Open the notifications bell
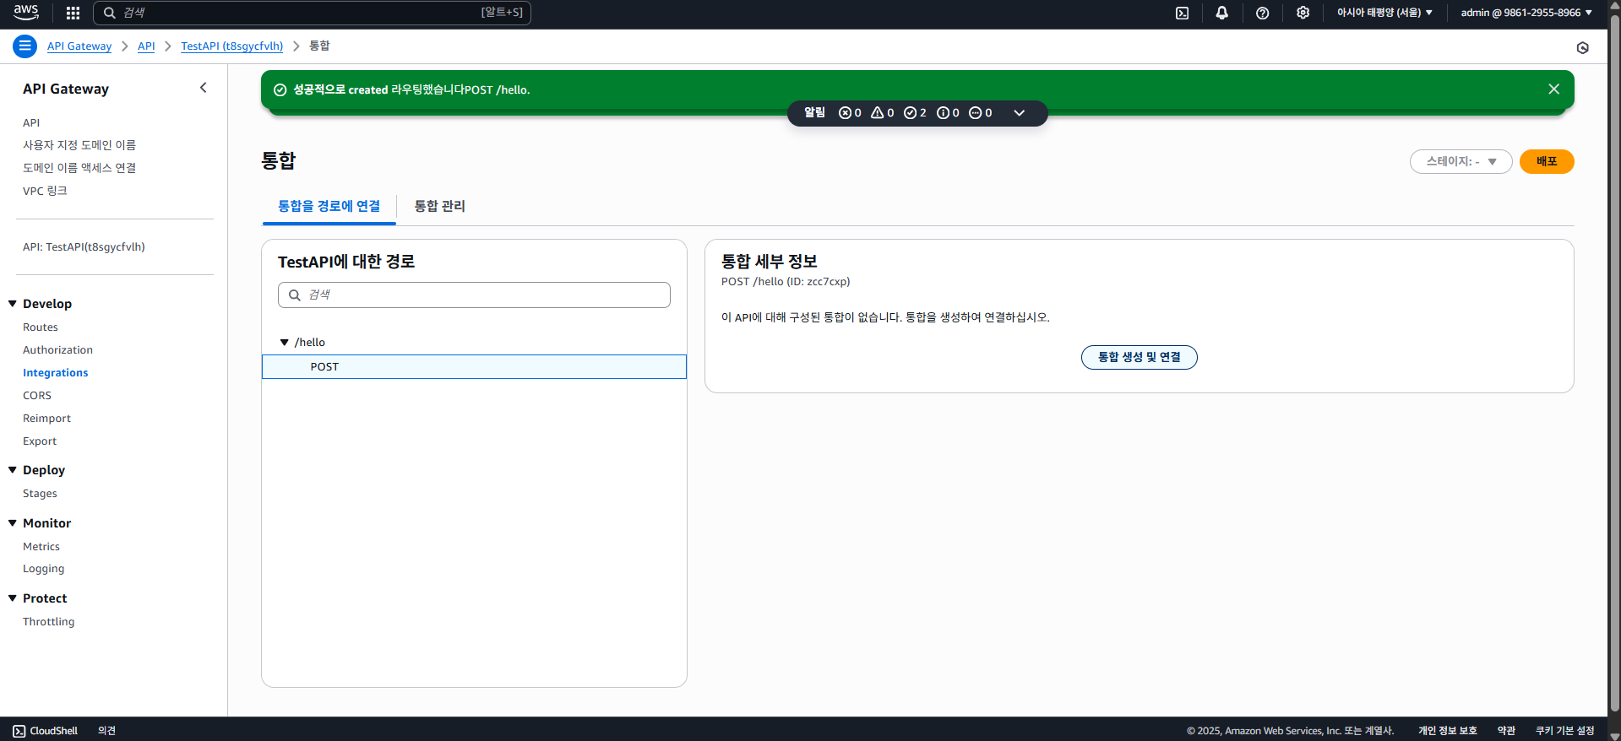1621x741 pixels. pos(1221,13)
